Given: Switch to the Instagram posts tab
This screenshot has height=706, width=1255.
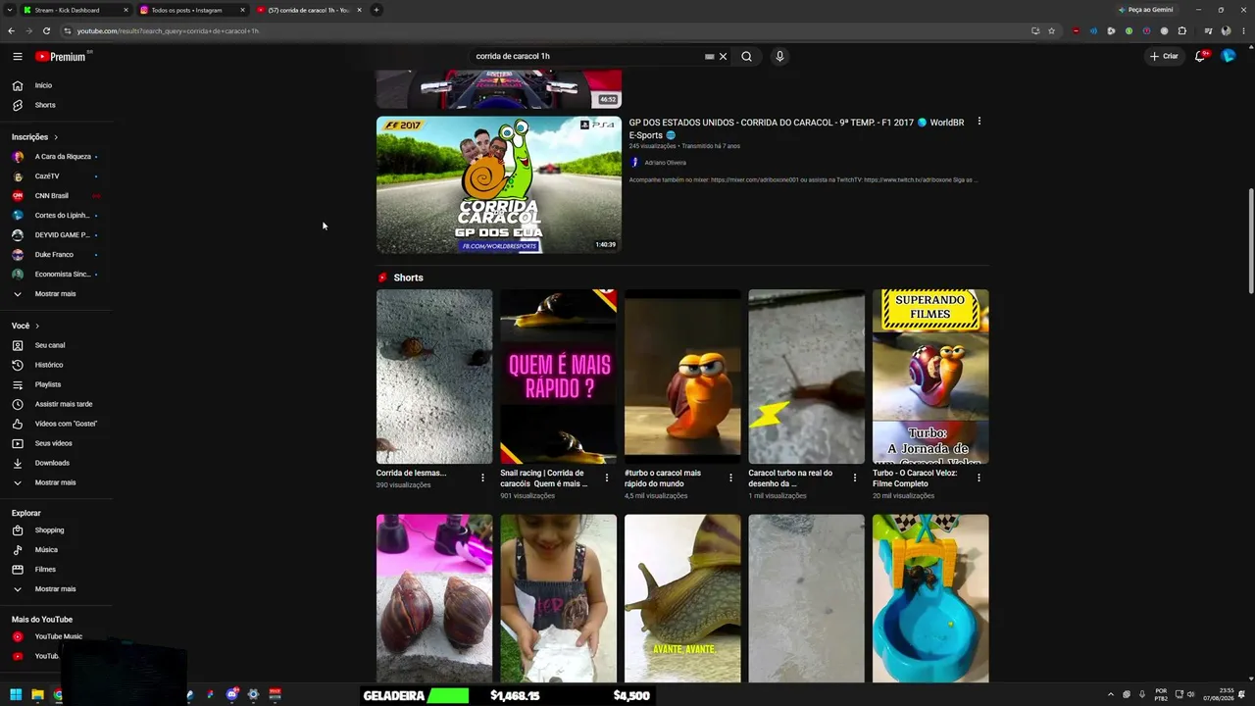Looking at the screenshot, I should click(192, 10).
